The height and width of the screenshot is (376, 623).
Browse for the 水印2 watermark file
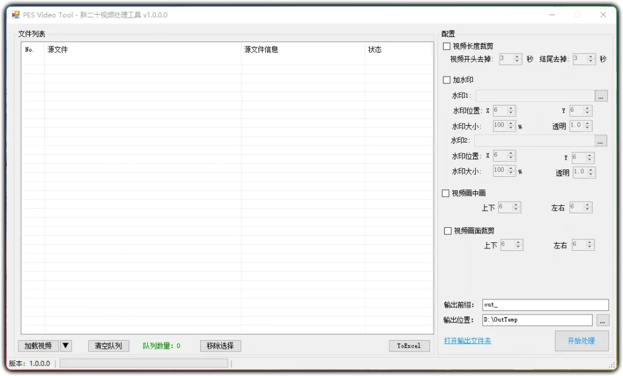(600, 140)
